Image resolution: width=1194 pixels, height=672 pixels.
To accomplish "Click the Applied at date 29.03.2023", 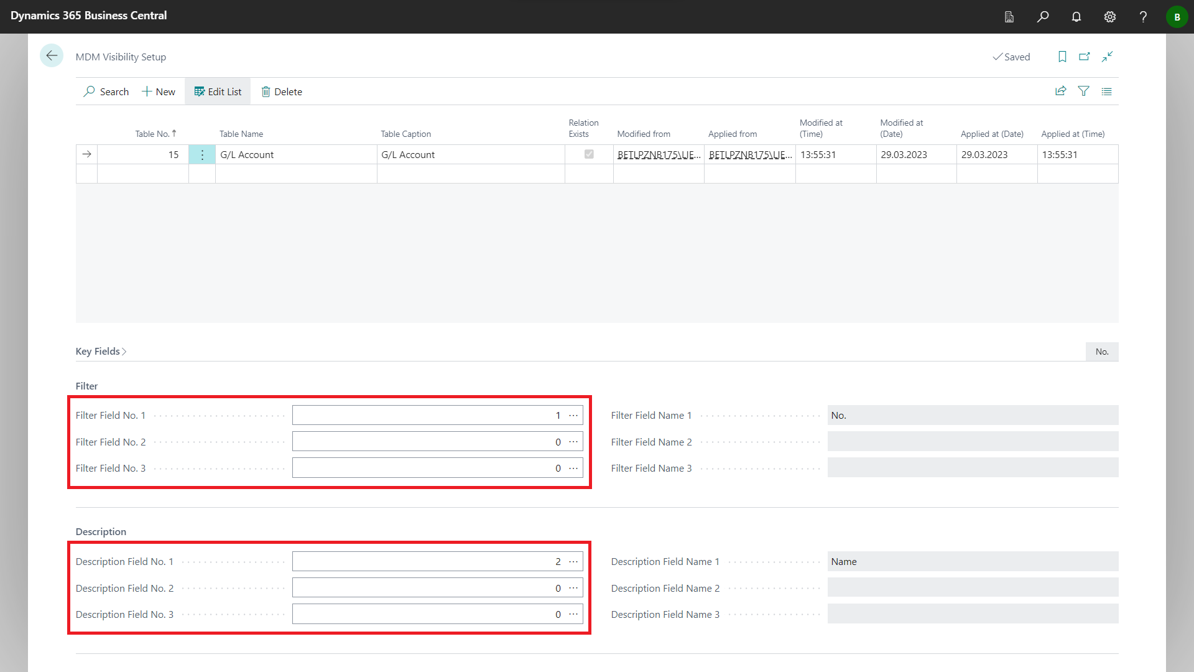I will pyautogui.click(x=997, y=154).
